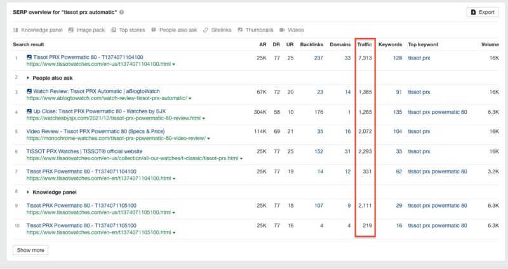Click backlinks value 152
Screen dimensions: 508x269
[x=319, y=151]
